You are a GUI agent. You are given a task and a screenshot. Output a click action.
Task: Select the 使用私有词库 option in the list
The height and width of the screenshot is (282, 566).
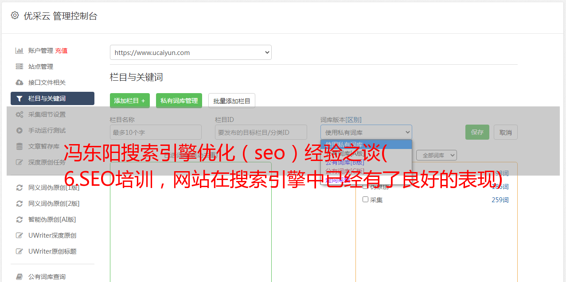(x=366, y=144)
